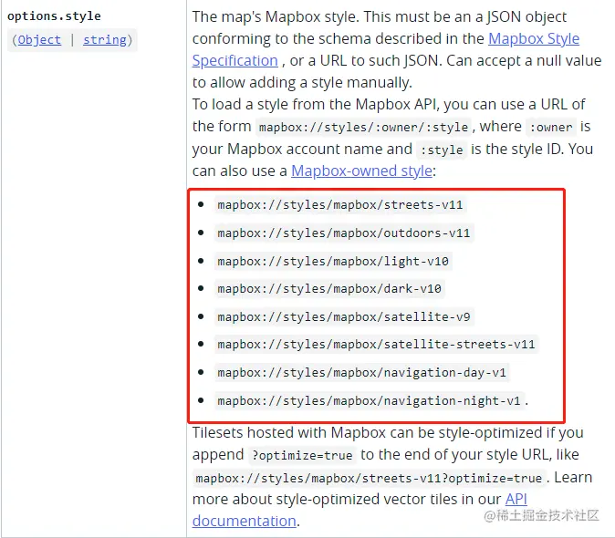This screenshot has width=615, height=538.
Task: Open the Mapbox-owned style link
Action: 361,171
